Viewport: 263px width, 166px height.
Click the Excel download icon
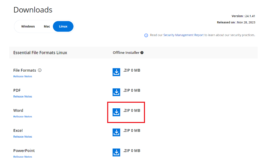pos(116,132)
